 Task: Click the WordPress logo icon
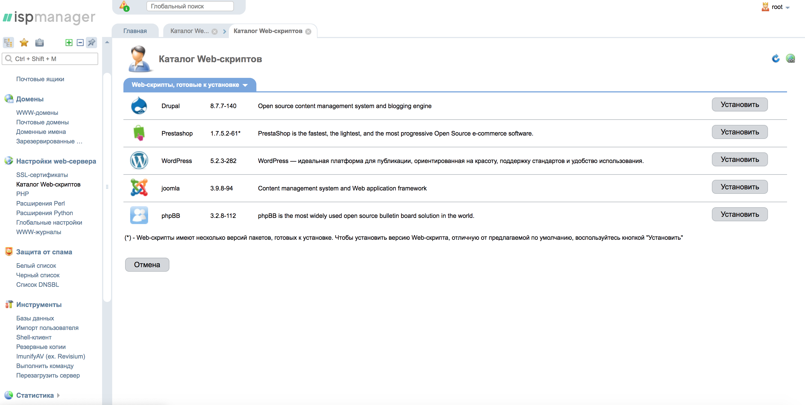pyautogui.click(x=139, y=160)
